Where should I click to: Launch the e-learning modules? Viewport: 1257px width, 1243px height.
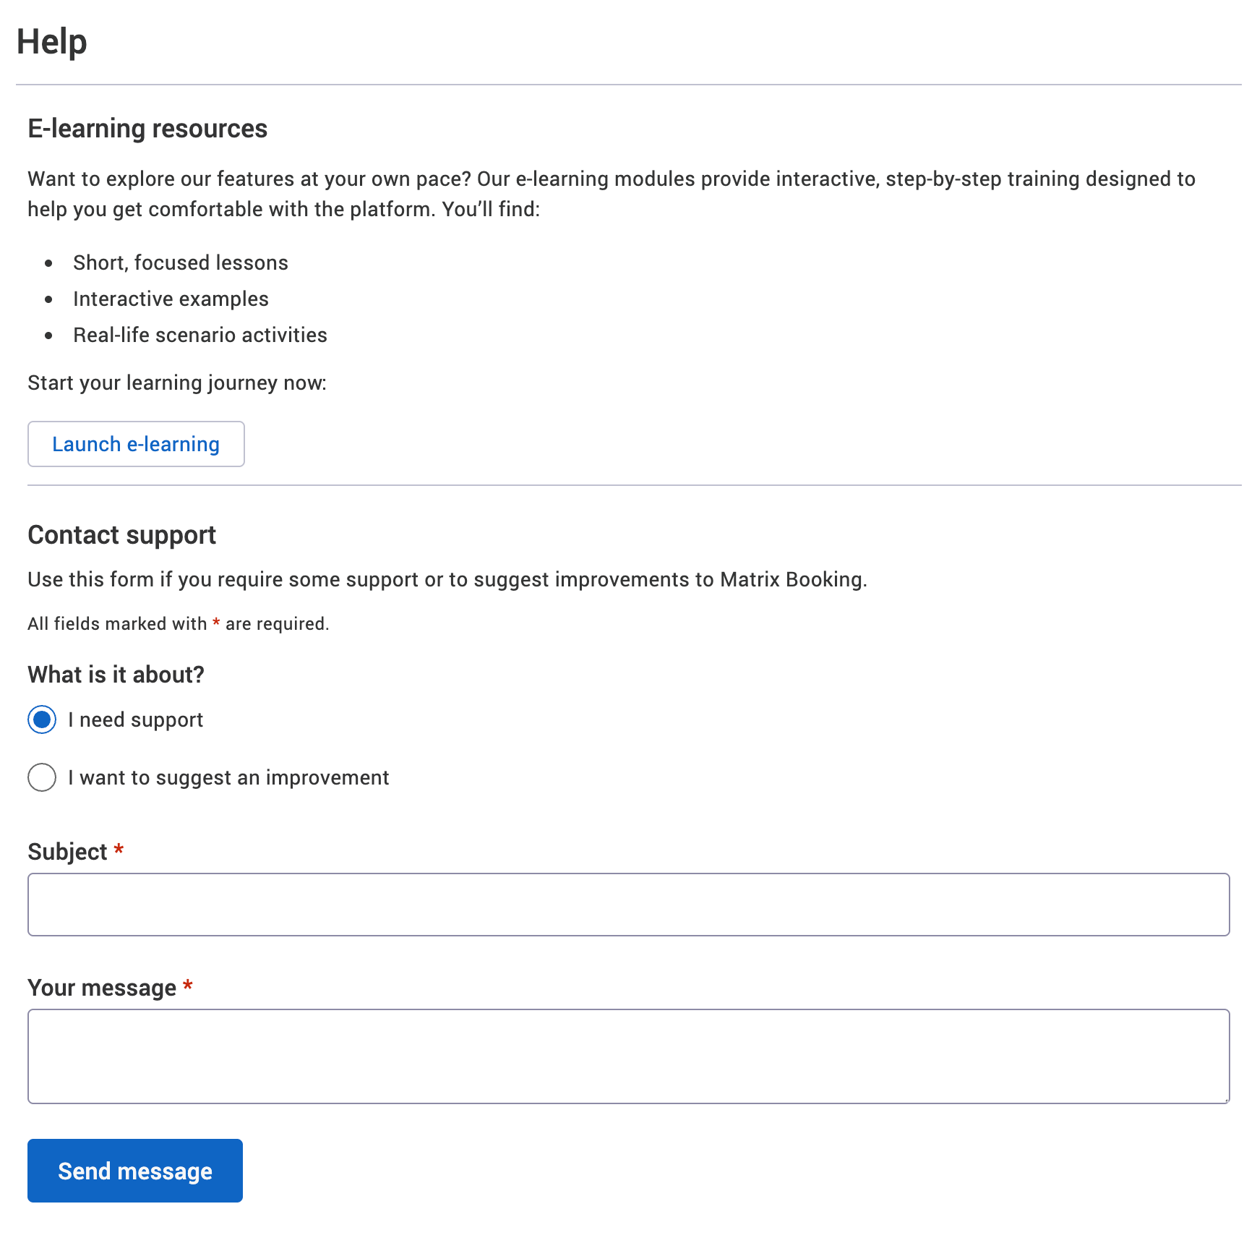tap(136, 444)
